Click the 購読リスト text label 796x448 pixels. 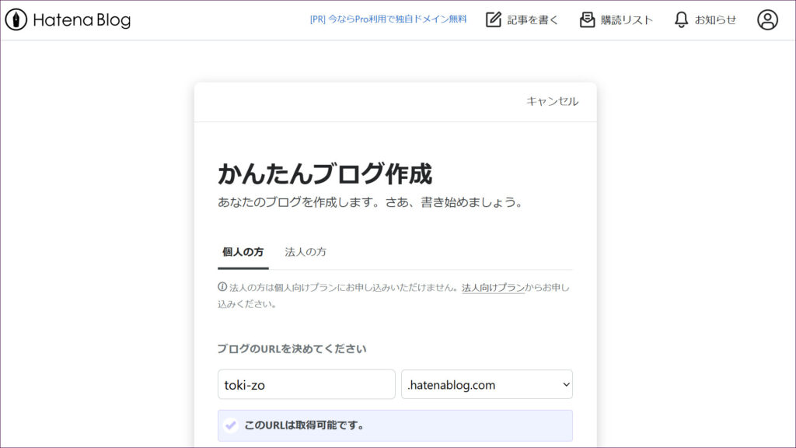click(627, 20)
